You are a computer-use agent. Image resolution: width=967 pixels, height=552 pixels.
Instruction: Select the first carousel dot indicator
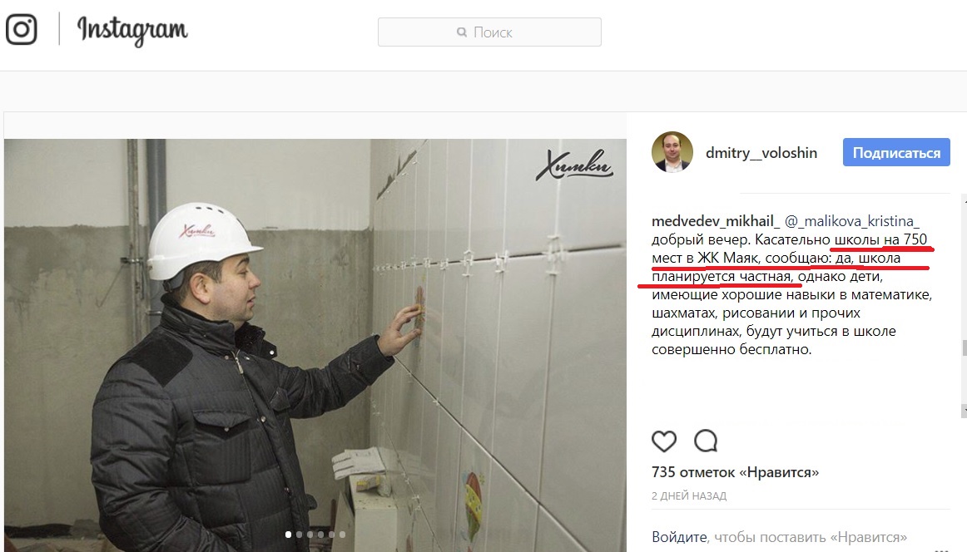click(288, 535)
